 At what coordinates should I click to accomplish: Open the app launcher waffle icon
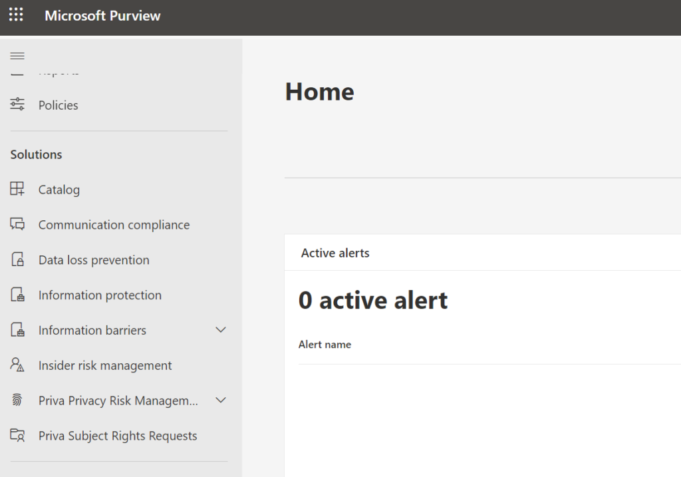point(16,15)
